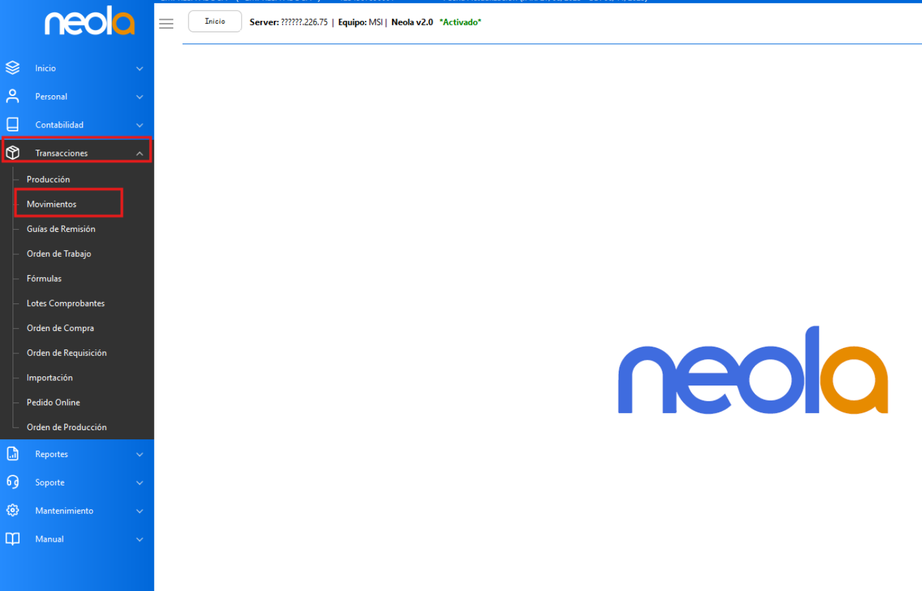This screenshot has width=922, height=591.
Task: Click the open book icon for Manual
Action: 12,538
